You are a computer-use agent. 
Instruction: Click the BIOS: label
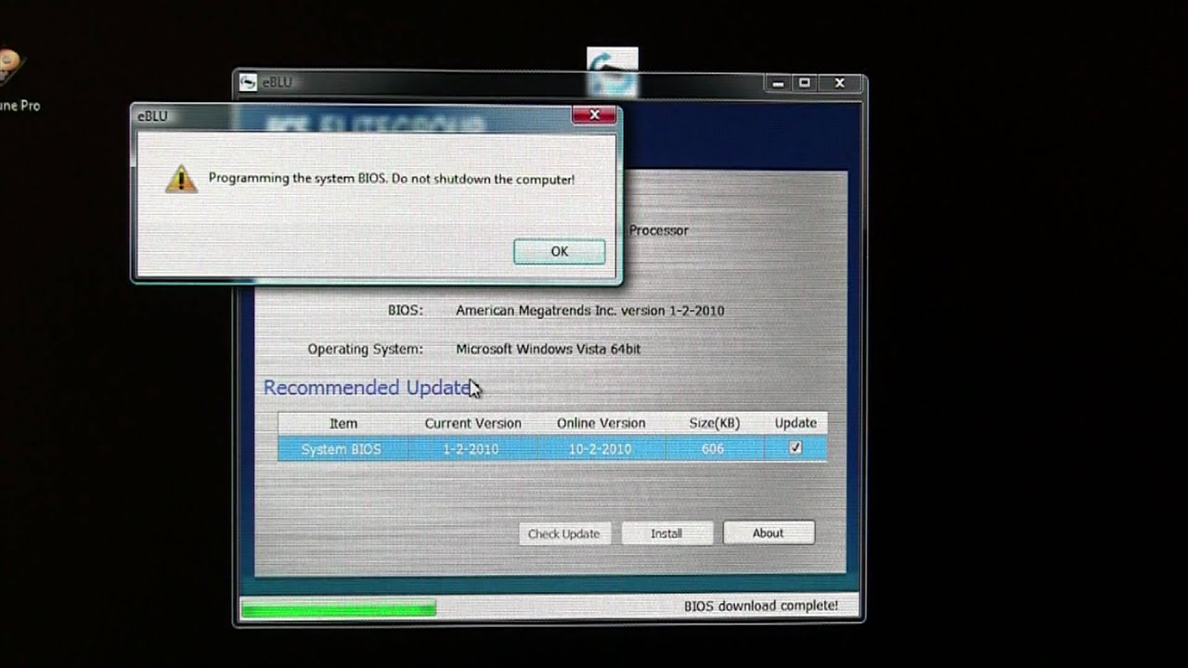[x=406, y=311]
